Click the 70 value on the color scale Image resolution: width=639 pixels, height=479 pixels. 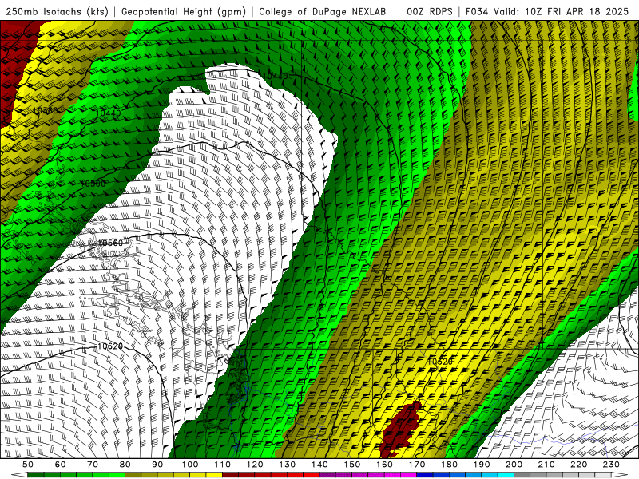93,465
